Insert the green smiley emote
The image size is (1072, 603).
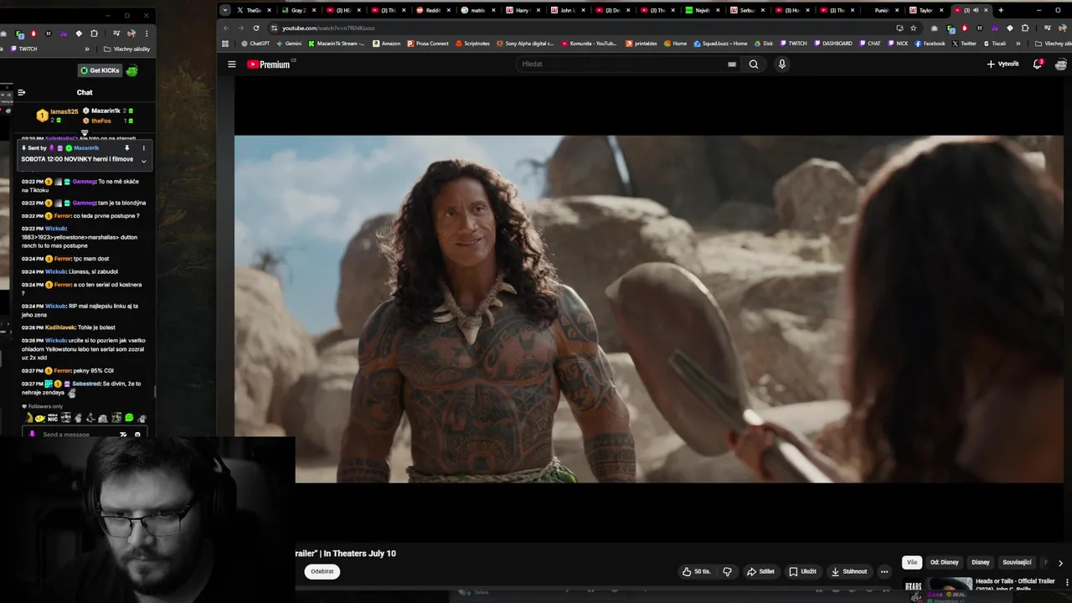pos(129,418)
